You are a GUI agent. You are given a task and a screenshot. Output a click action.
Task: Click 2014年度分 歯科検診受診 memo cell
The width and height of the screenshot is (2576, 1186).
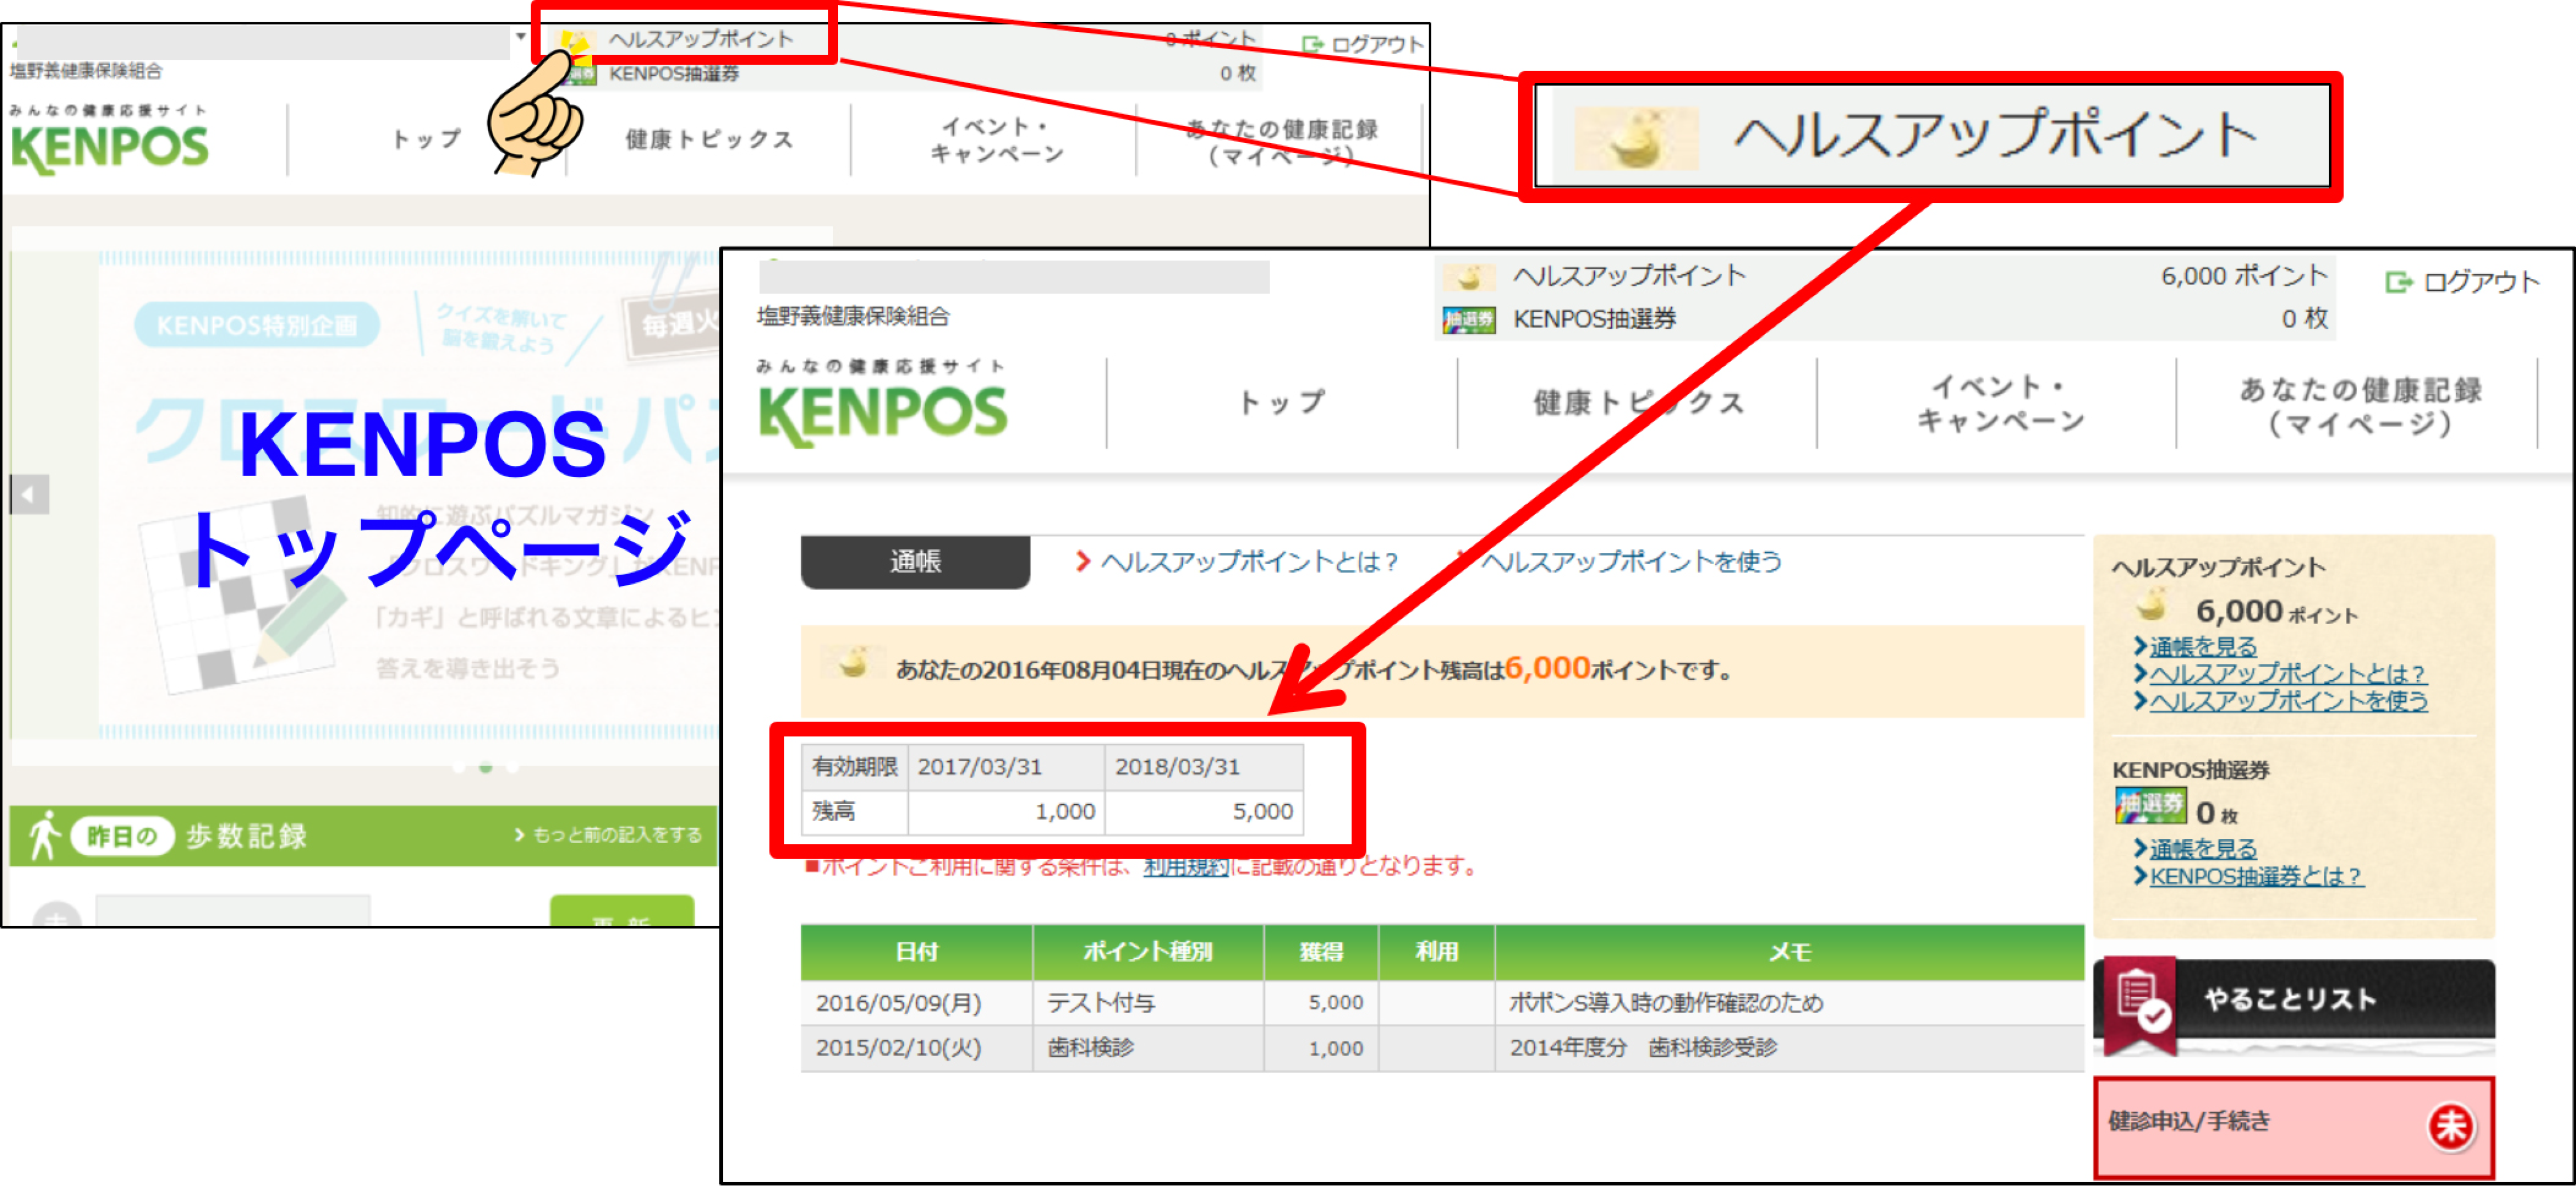[1789, 1048]
